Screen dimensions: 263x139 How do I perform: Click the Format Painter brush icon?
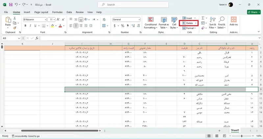point(14,28)
